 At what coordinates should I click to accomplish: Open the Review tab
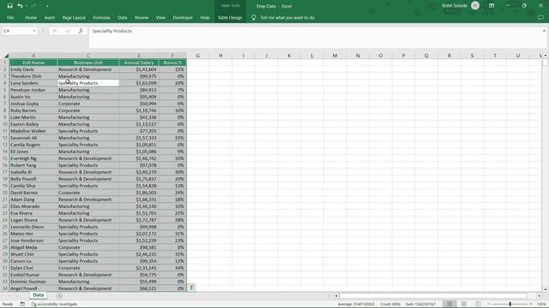142,17
